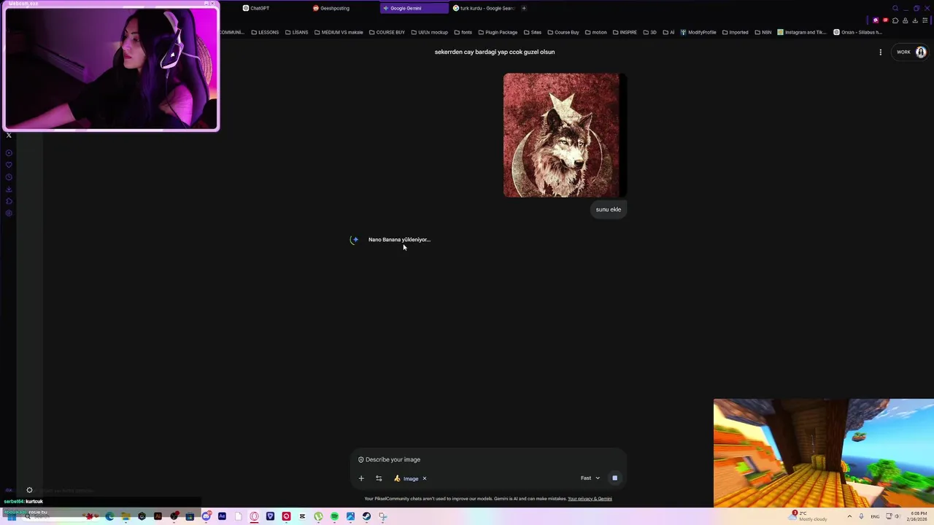
Task: Switch to the 'turk kurdu - Google Search' tab
Action: coord(484,8)
